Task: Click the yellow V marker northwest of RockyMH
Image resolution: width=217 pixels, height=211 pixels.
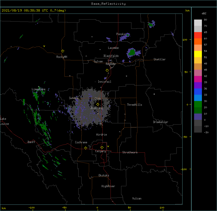Action: [x=44, y=46]
